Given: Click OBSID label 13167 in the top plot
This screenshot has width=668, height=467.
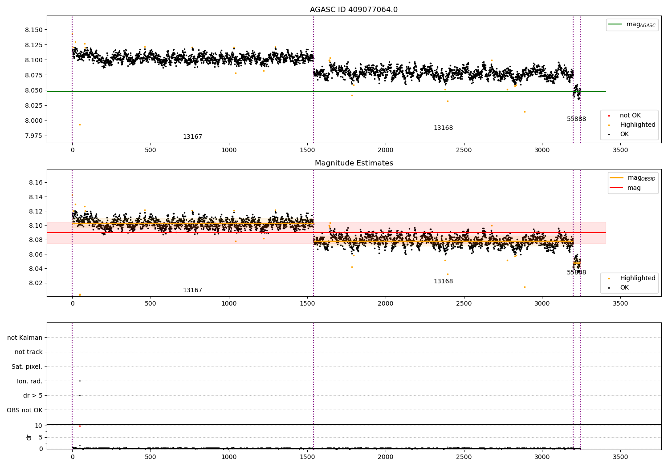Looking at the screenshot, I should coord(192,137).
